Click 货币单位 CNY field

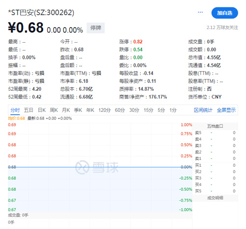(x=205, y=97)
